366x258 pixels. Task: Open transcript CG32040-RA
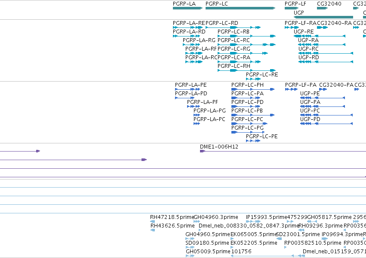click(334, 23)
